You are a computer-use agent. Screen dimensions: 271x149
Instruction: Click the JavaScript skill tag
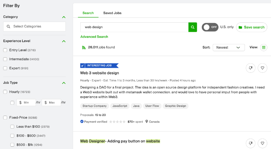tap(120, 106)
